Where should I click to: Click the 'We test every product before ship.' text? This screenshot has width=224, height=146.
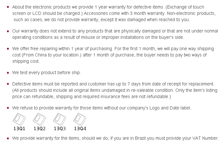(47, 73)
